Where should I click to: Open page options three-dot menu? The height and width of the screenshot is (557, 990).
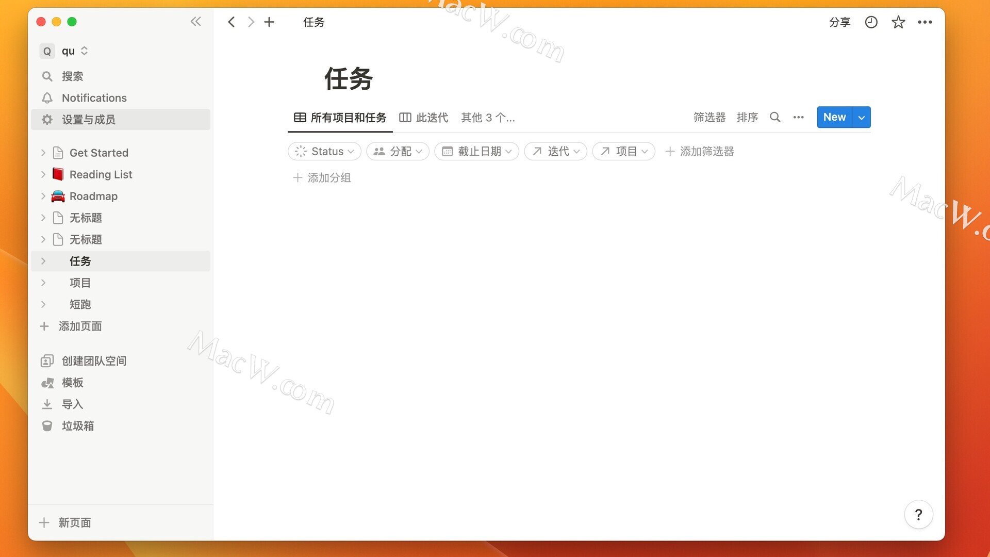point(925,22)
